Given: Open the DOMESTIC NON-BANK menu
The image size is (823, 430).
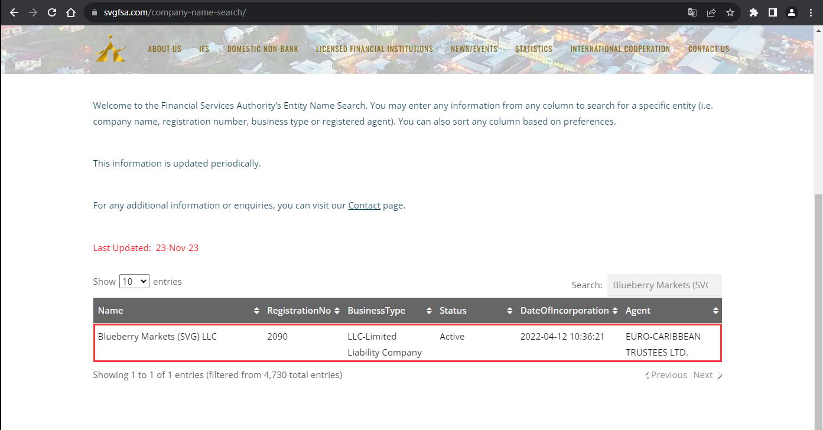Looking at the screenshot, I should 263,49.
